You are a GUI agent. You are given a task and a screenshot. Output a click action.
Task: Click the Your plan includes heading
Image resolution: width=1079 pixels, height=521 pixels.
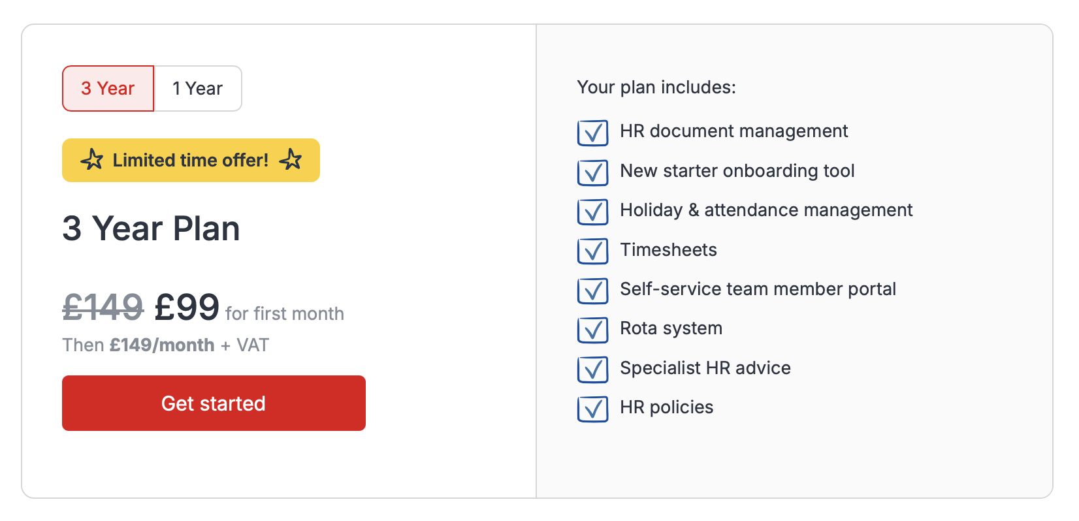656,87
